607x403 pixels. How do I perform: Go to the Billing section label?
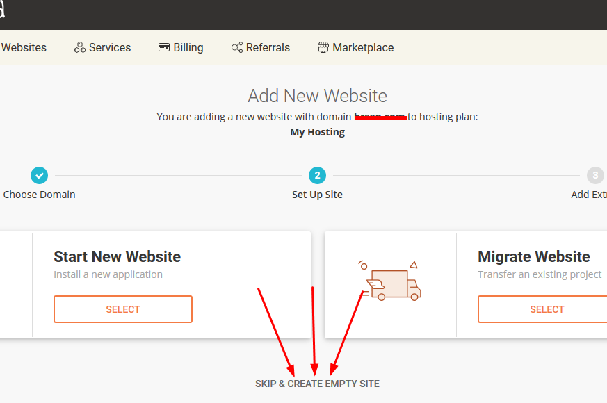(x=188, y=48)
